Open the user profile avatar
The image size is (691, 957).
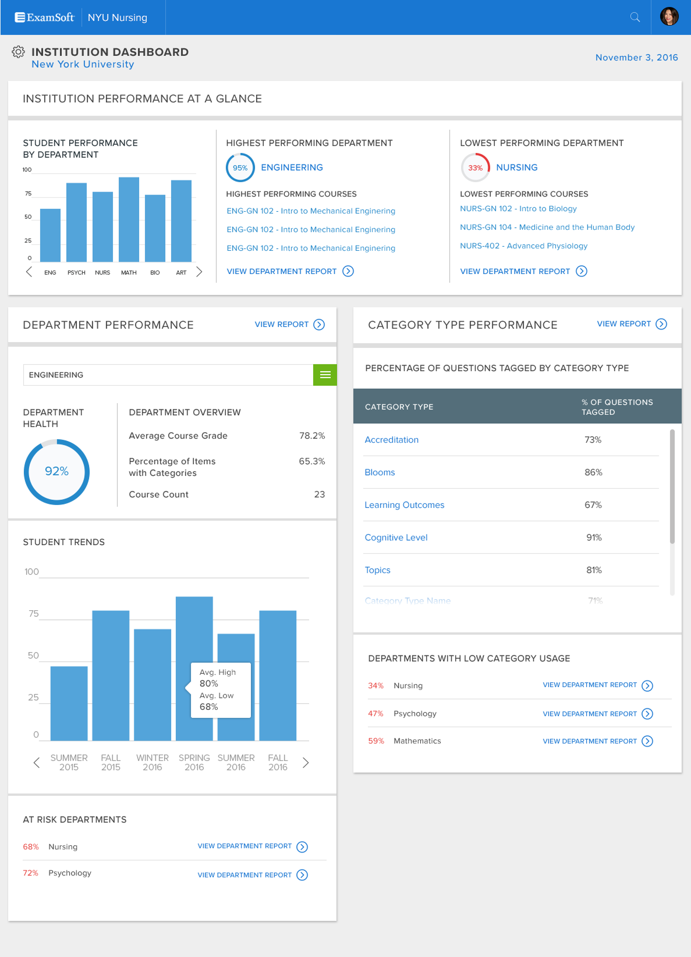click(x=669, y=17)
